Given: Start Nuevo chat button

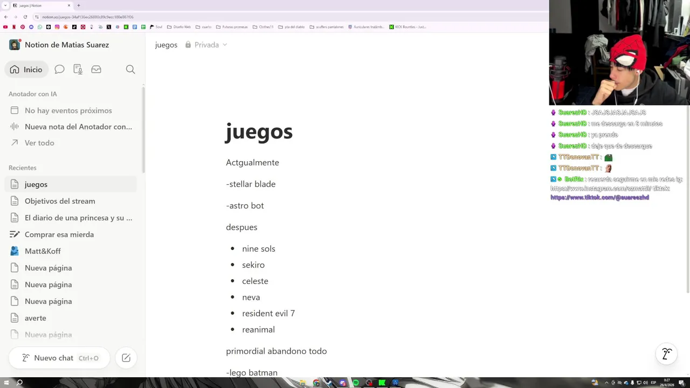Looking at the screenshot, I should (x=59, y=358).
